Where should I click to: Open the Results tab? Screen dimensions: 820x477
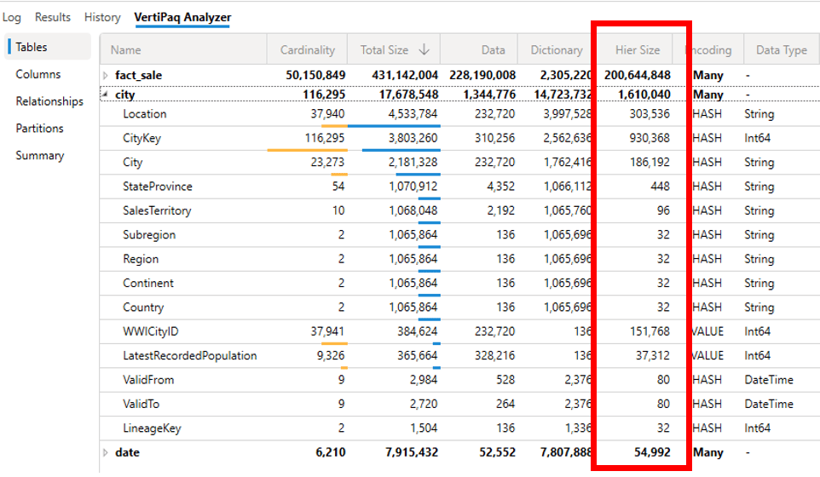[x=53, y=17]
